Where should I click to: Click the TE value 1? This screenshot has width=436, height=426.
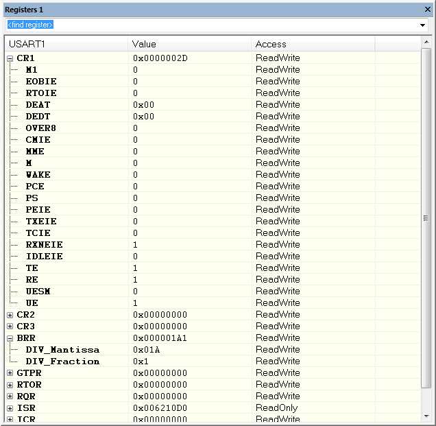135,268
